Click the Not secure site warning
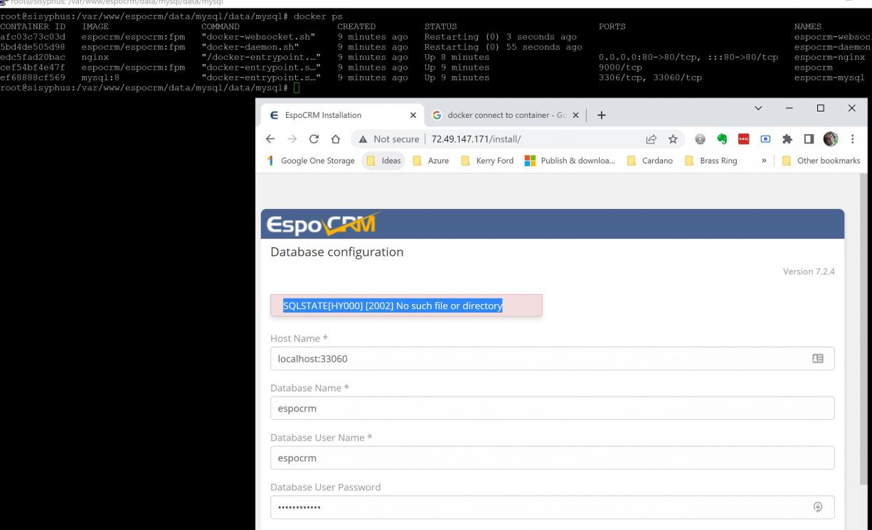Image resolution: width=872 pixels, height=530 pixels. point(388,139)
